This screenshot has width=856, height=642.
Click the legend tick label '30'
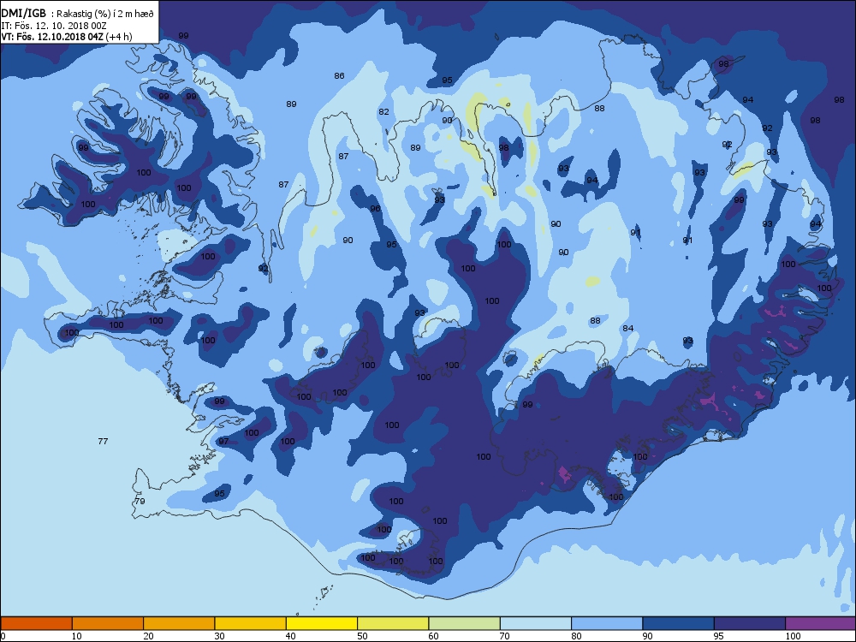(219, 636)
